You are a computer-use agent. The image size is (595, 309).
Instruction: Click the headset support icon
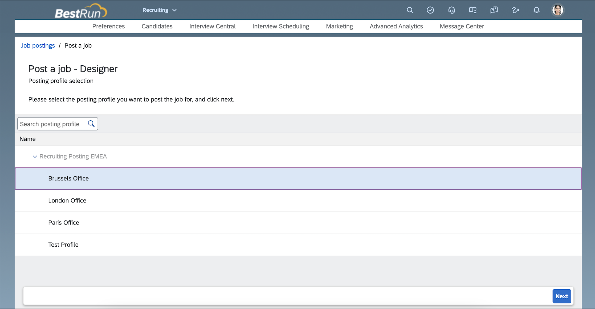451,10
